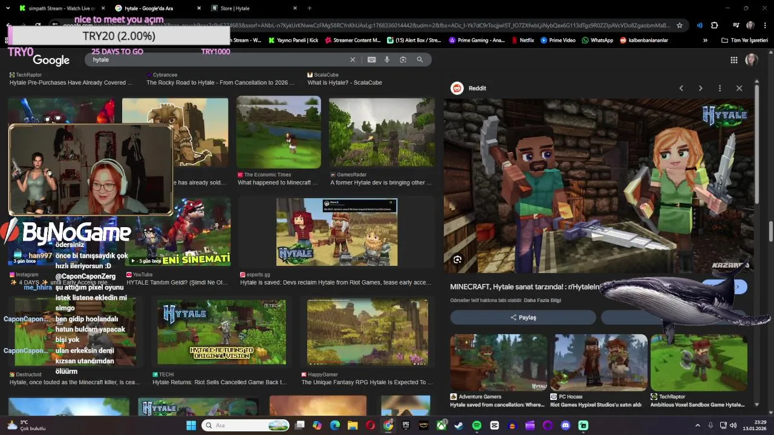774x435 pixels.
Task: Open Chrome extensions puzzle icon
Action: coord(715,25)
